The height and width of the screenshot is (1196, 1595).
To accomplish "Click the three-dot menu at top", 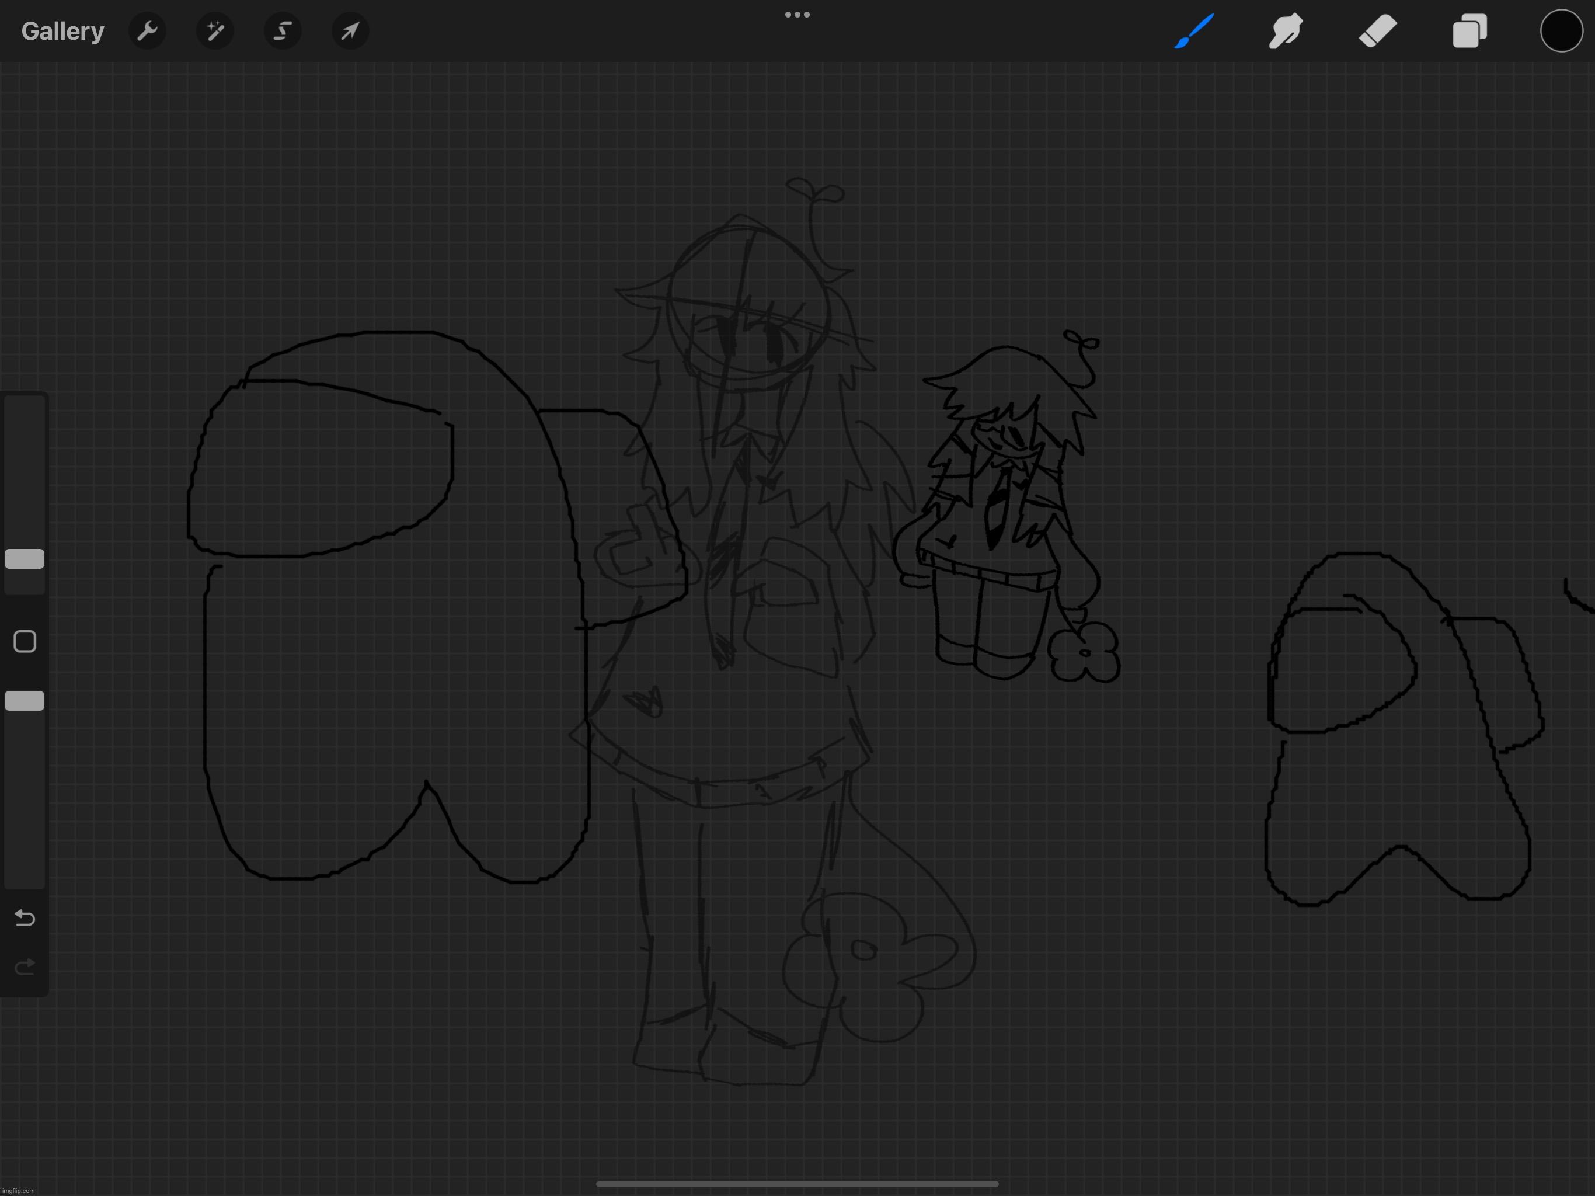I will (797, 15).
